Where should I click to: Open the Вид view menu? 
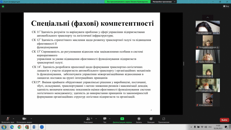[x=226, y=6]
